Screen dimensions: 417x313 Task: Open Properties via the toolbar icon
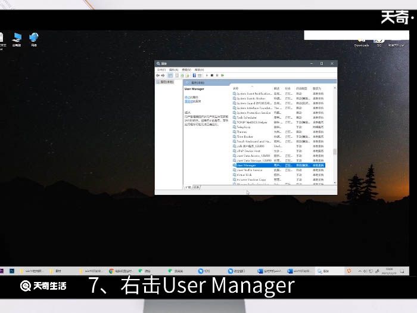coord(177,76)
